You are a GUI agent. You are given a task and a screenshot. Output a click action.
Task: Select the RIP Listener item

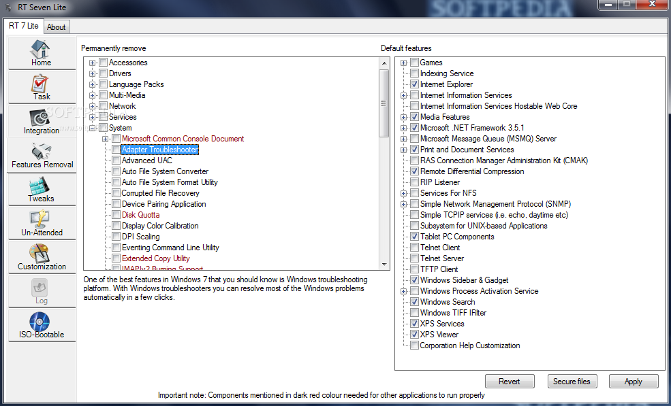tap(440, 182)
